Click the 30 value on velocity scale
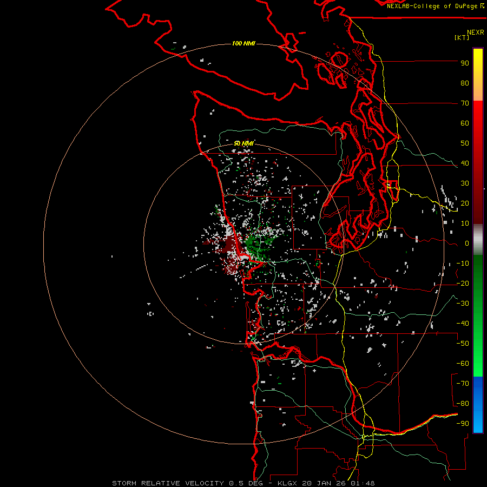 465,183
